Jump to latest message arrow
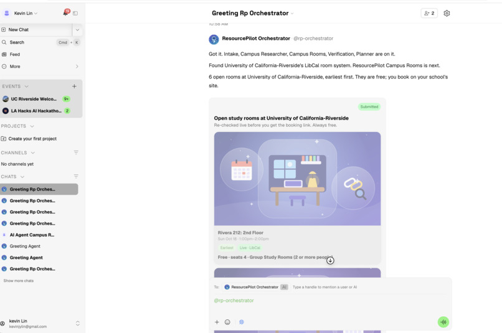This screenshot has height=333, width=502. [330, 260]
